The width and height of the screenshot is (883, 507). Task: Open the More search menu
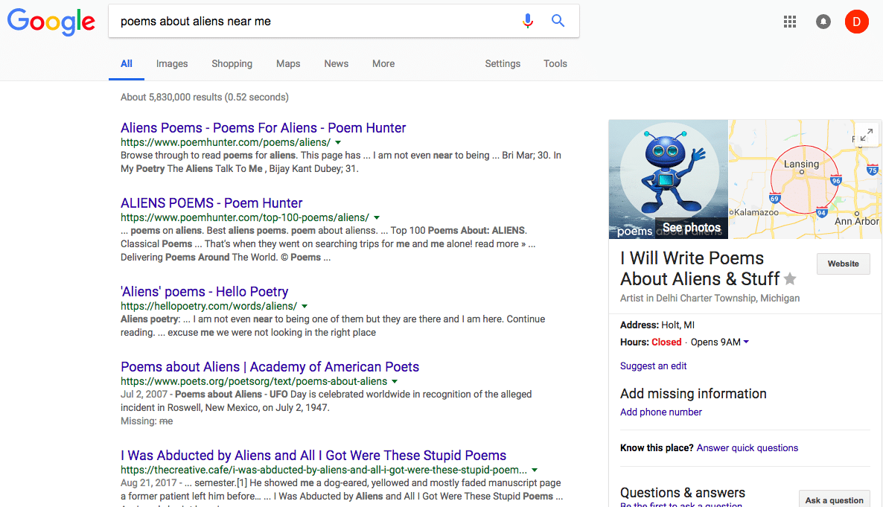click(383, 64)
